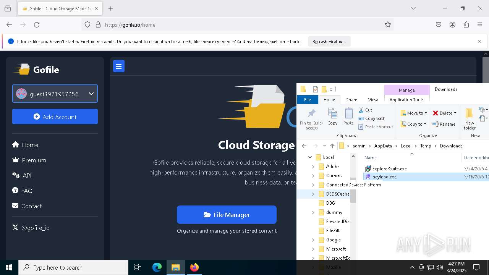Open Explorer recent locations dropdown
The height and width of the screenshot is (275, 489).
[x=324, y=146]
